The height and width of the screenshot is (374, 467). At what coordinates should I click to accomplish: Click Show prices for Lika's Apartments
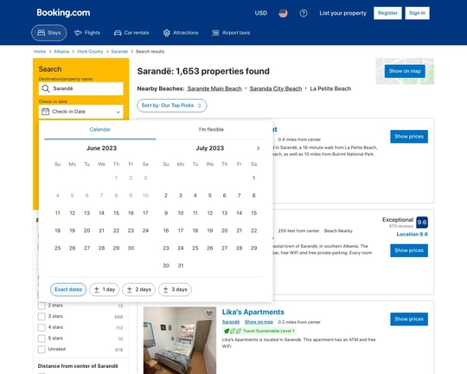tap(409, 319)
